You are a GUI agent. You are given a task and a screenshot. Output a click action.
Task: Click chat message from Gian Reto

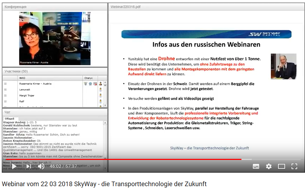[x=22, y=153]
